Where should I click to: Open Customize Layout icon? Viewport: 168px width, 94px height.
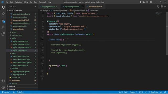click(151, 2)
